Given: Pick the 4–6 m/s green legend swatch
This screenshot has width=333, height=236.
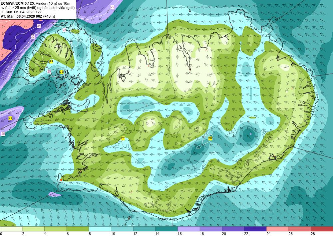Looking at the screenshot, I should coord(55,229).
